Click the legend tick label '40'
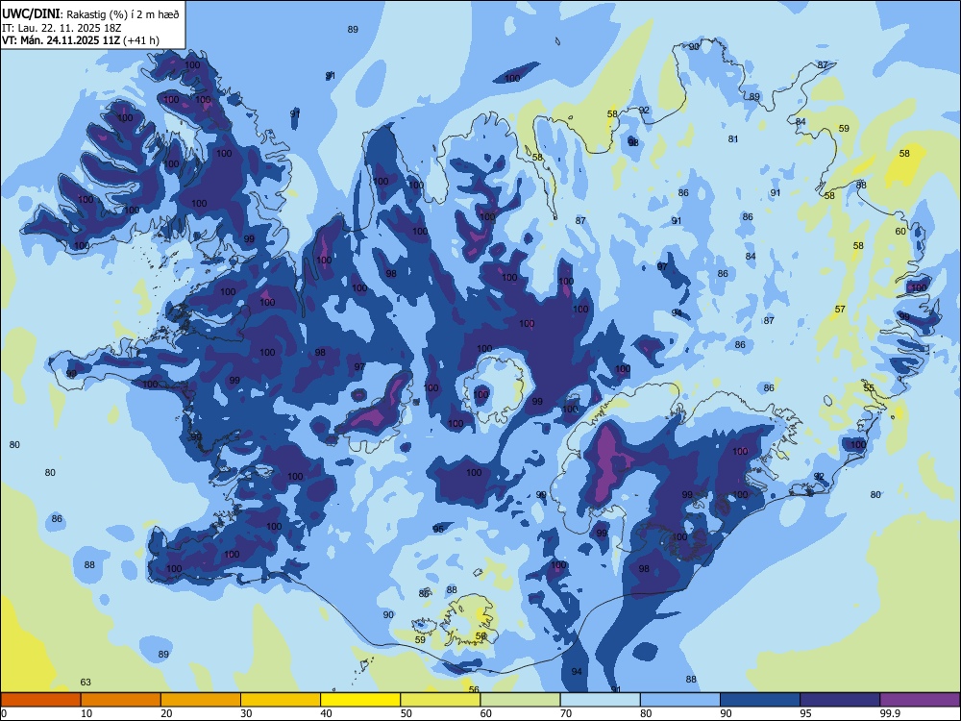 [x=326, y=713]
